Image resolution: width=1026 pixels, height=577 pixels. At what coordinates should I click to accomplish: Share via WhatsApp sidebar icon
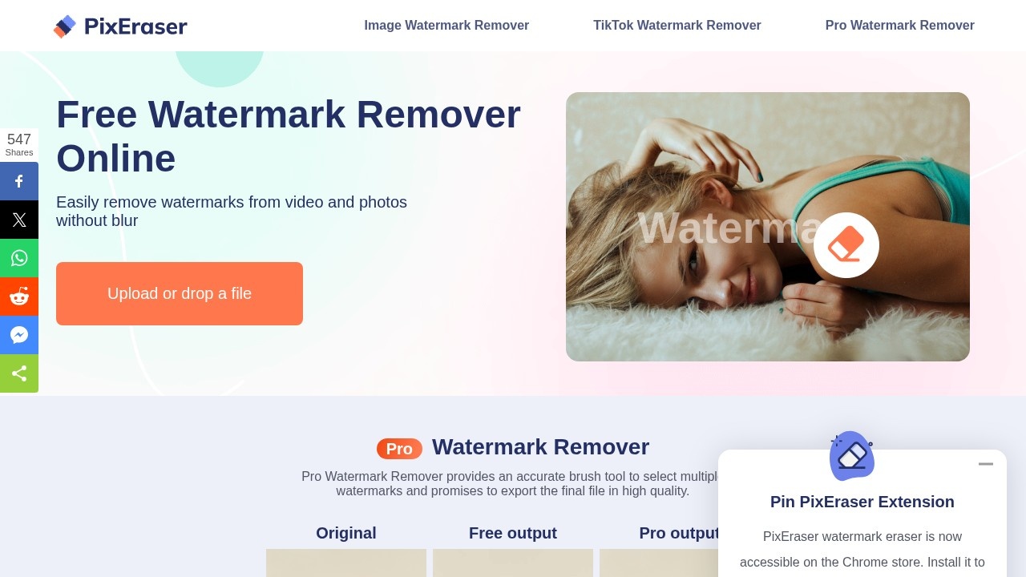click(x=19, y=258)
